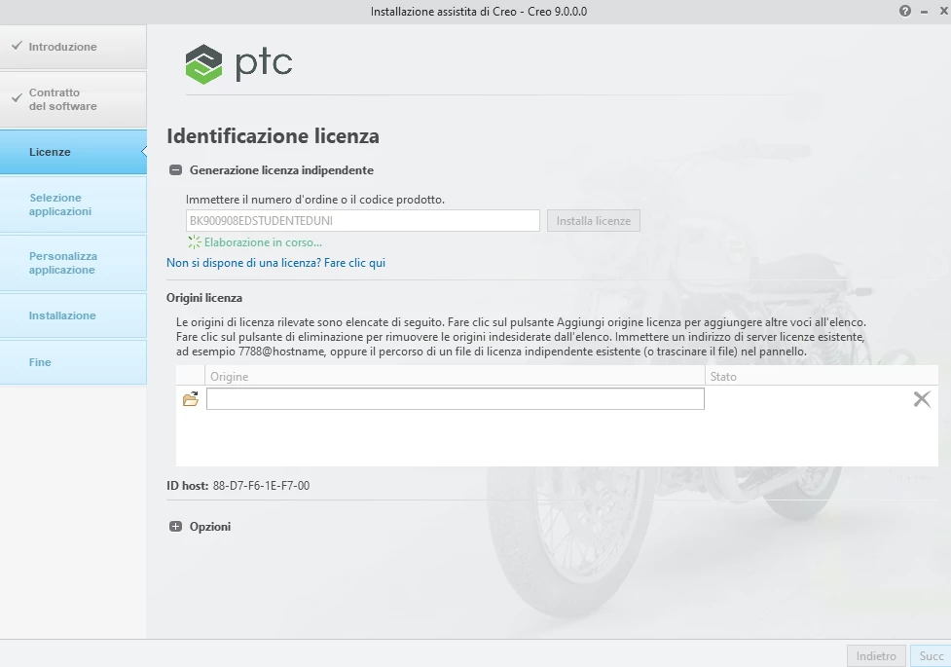
Task: Collapse Generazione licenza indipendente section
Action: [175, 170]
